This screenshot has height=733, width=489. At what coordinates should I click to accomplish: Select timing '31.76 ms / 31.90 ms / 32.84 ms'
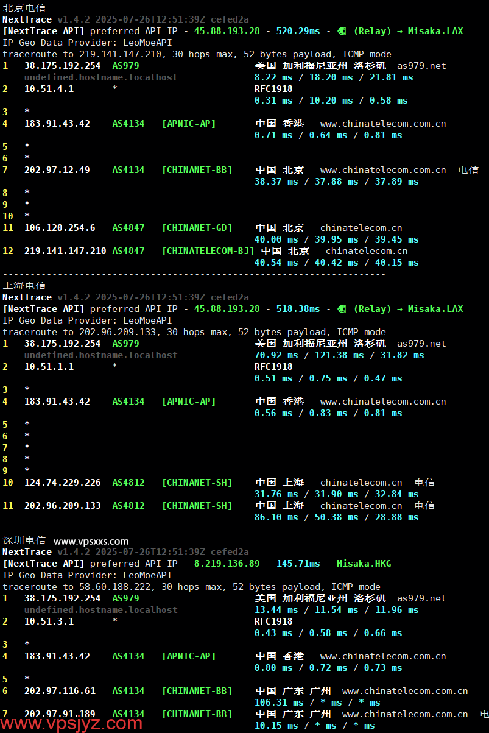tap(336, 494)
